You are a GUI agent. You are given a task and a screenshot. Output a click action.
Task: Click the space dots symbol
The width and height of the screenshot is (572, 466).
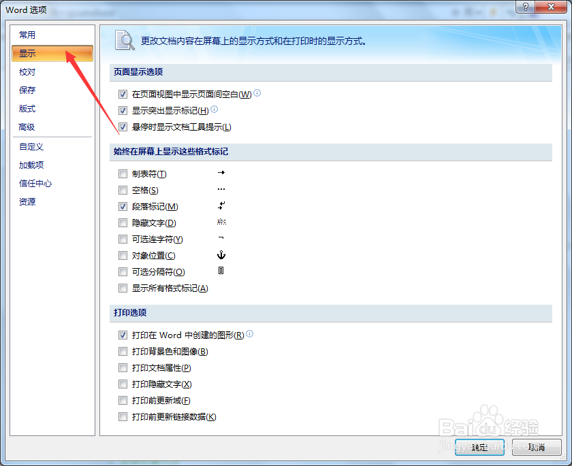221,189
